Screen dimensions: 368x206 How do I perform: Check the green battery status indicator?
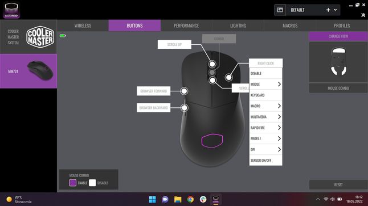[63, 36]
